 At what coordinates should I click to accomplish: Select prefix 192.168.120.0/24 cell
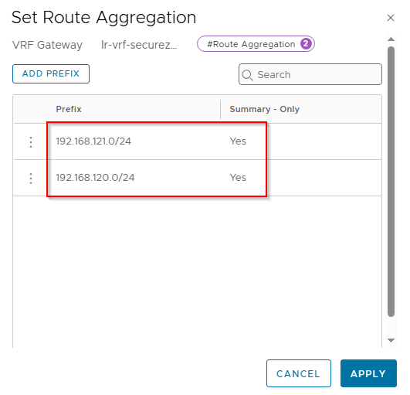tap(95, 178)
